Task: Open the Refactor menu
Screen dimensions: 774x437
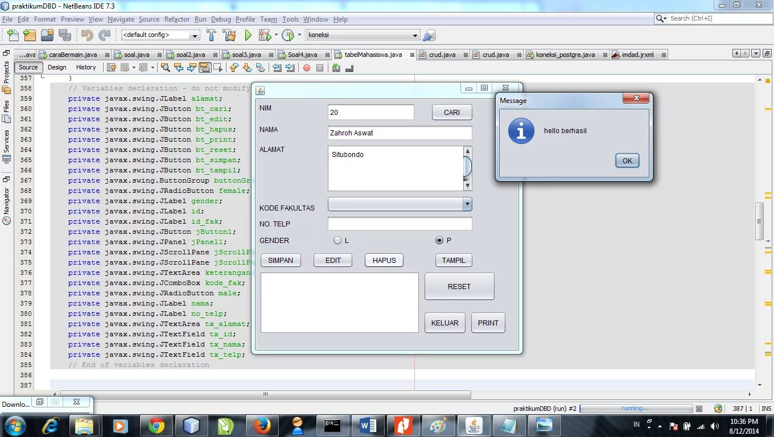Action: pyautogui.click(x=177, y=19)
